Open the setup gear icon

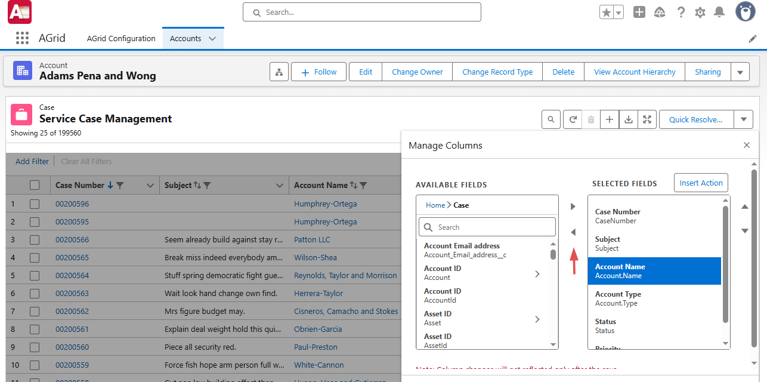pyautogui.click(x=700, y=12)
